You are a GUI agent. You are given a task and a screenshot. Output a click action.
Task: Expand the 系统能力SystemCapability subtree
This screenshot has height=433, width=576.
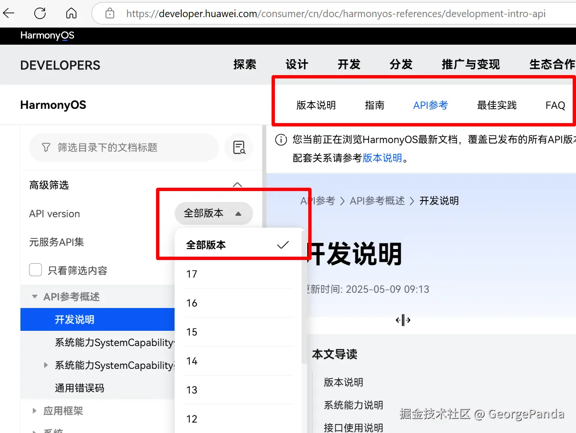pos(45,365)
